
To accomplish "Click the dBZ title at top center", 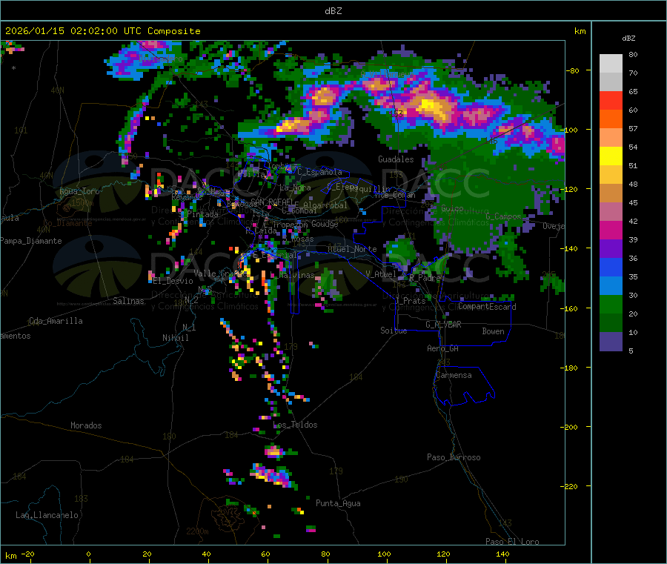I will click(x=333, y=11).
